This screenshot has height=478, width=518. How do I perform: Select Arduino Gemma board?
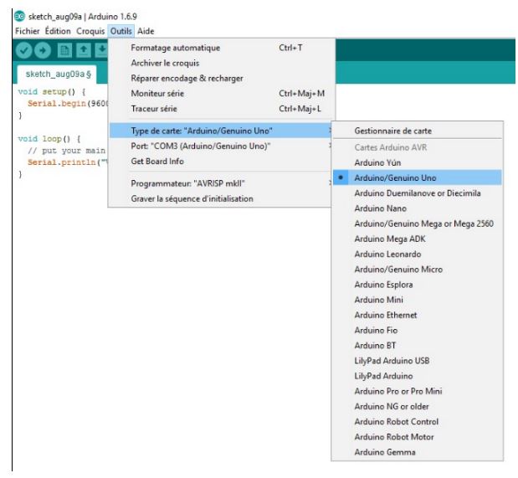[x=418, y=452]
